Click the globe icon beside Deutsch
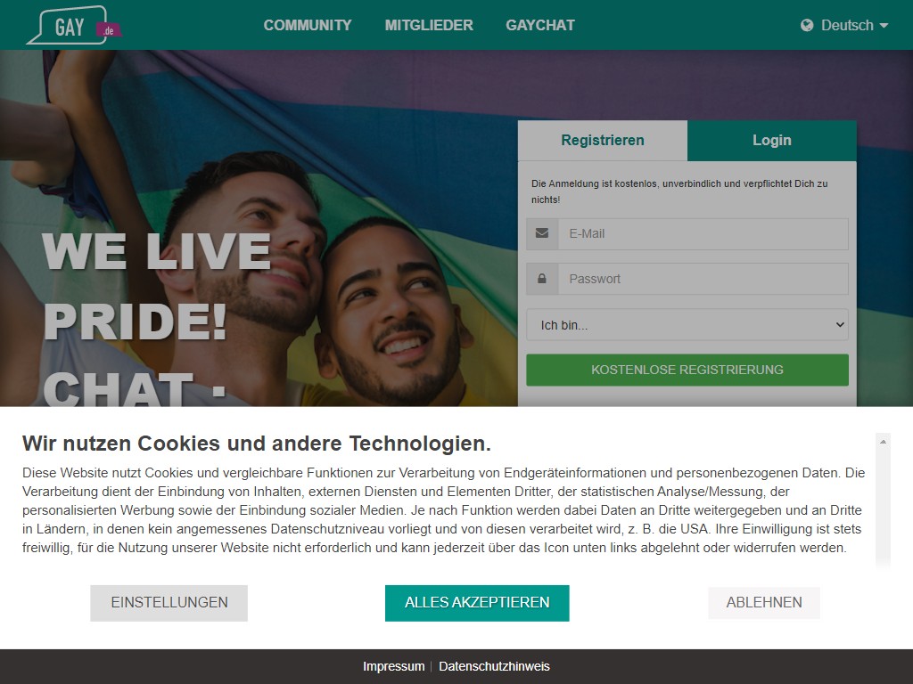 point(806,25)
